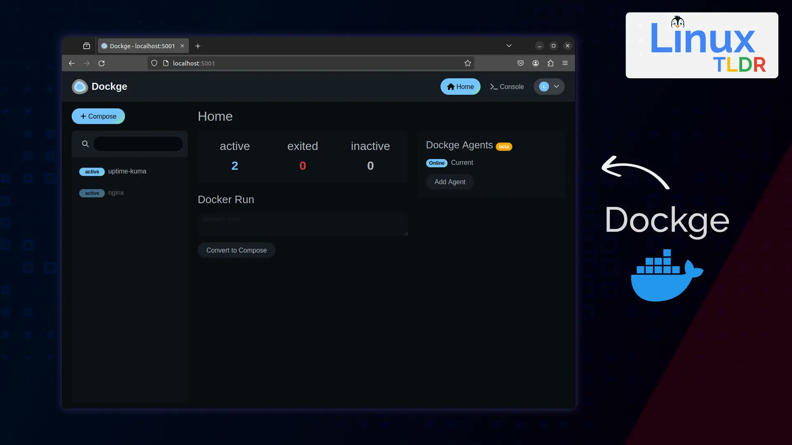Open the Firefox hamburger menu
Viewport: 792px width, 445px height.
point(565,63)
